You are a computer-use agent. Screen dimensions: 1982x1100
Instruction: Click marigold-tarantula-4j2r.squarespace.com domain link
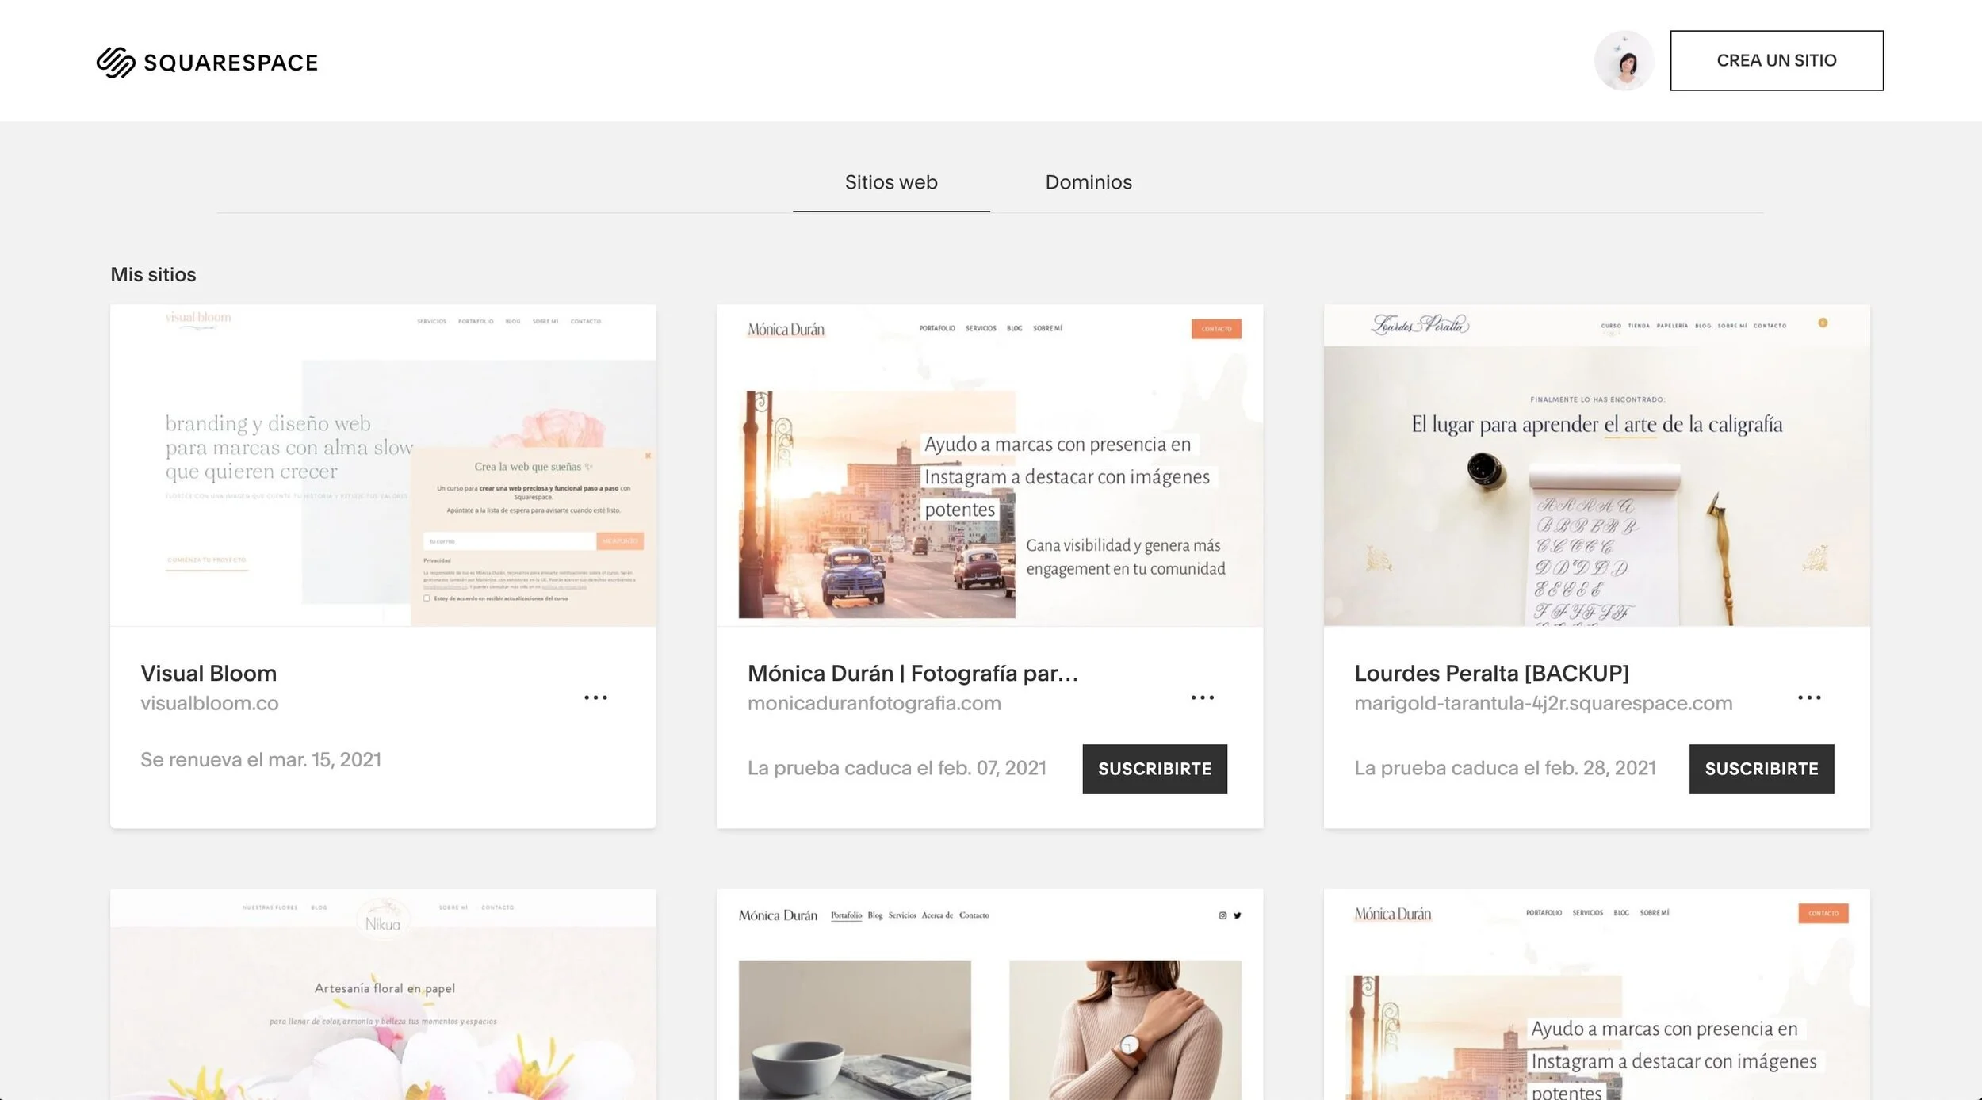coord(1543,703)
